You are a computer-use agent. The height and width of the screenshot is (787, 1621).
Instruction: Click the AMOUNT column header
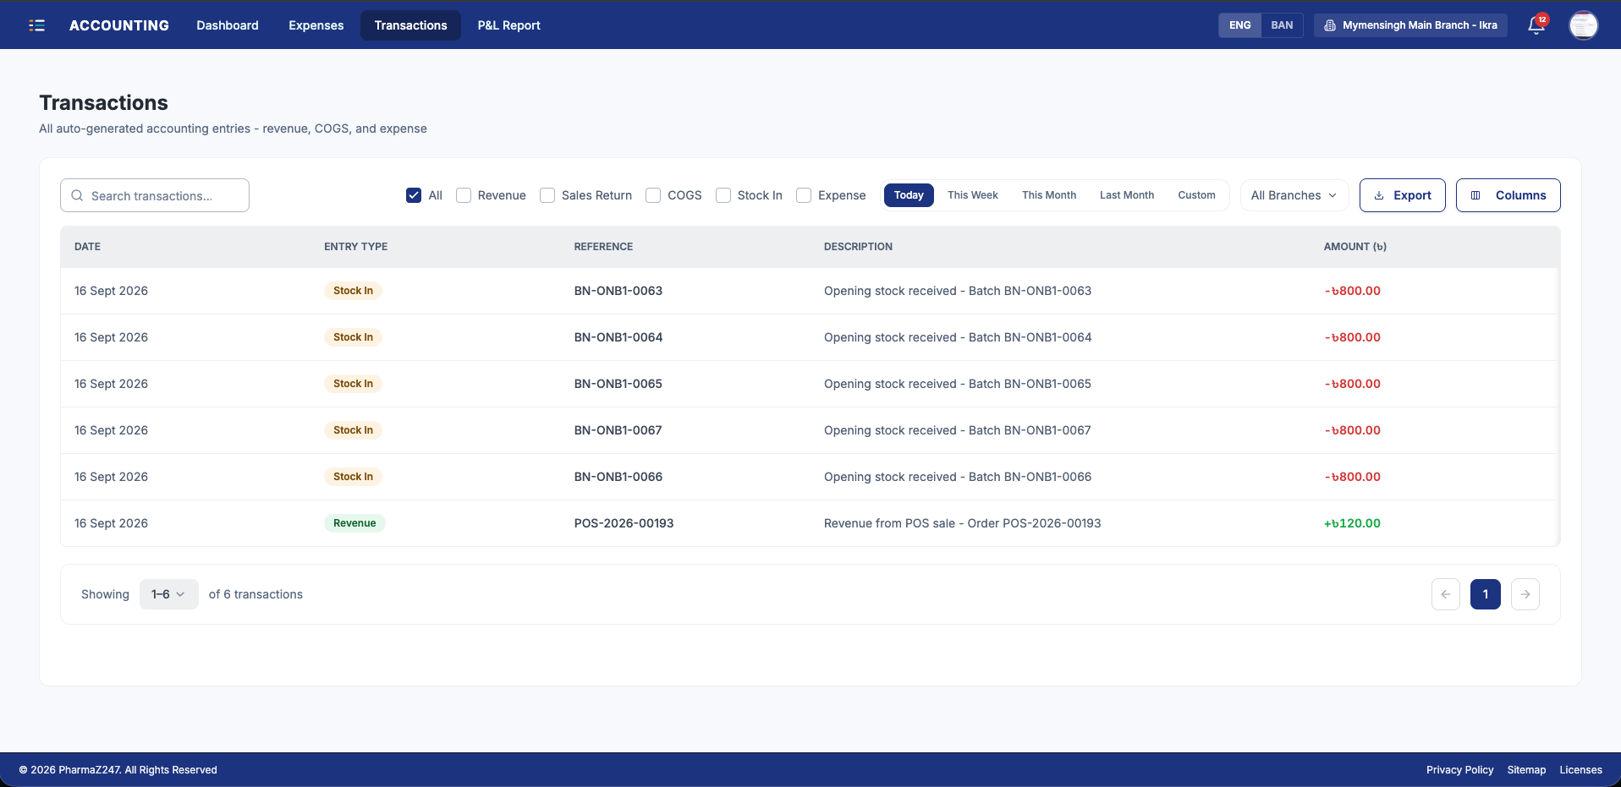pos(1355,247)
